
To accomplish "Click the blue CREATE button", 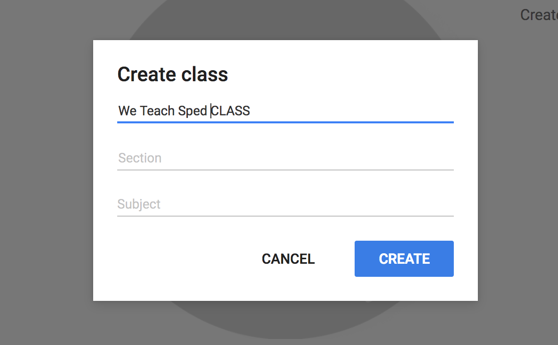I will click(x=404, y=259).
